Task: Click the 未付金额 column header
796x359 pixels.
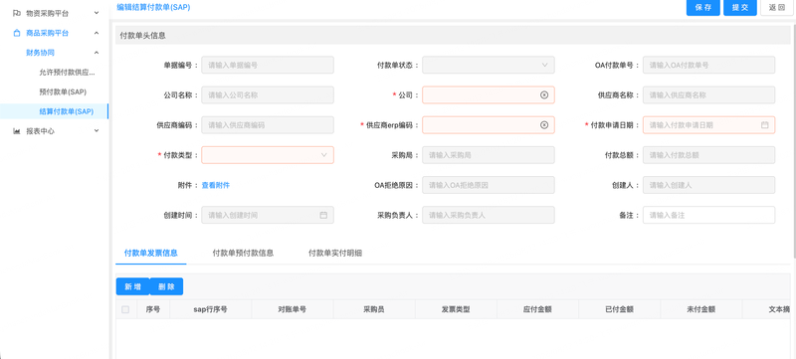Action: click(x=701, y=309)
